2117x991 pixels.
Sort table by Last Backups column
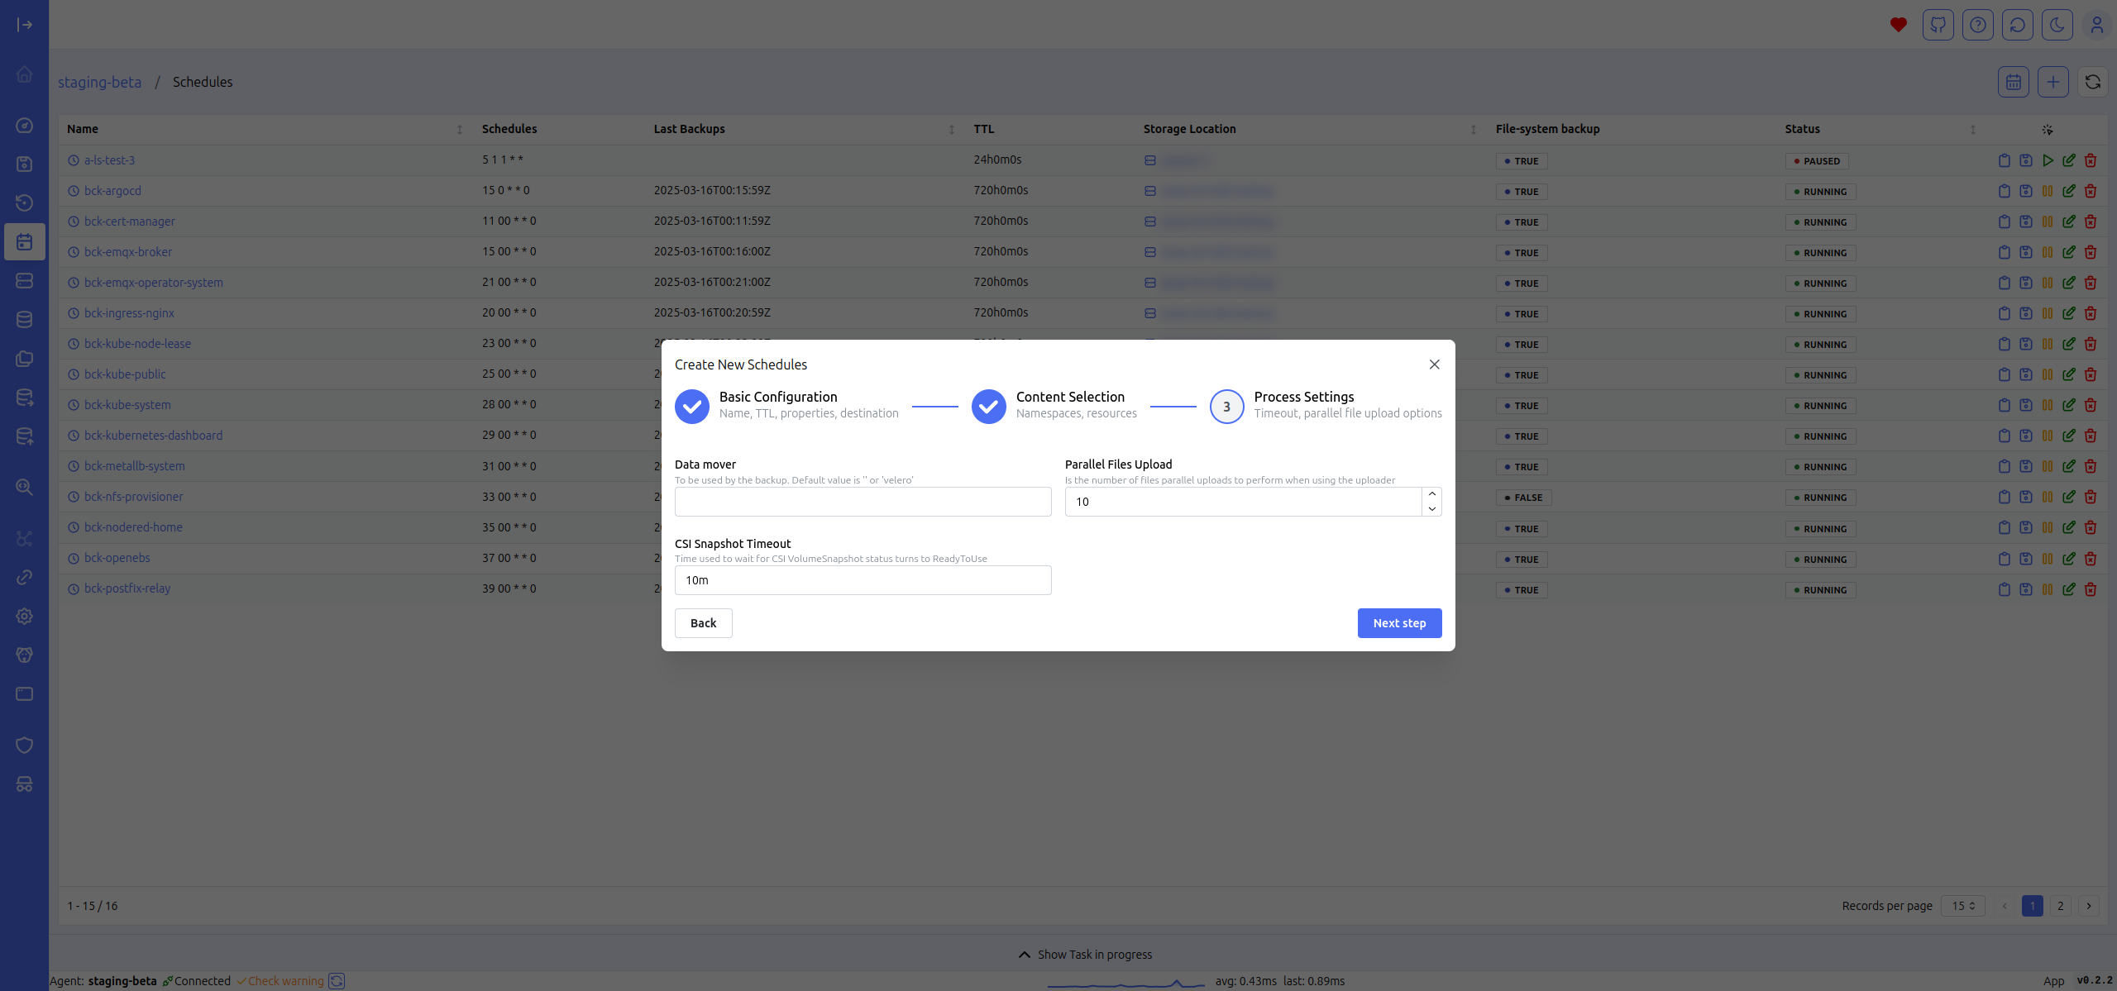tap(952, 130)
